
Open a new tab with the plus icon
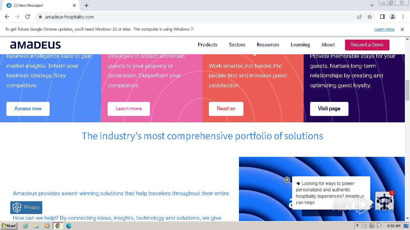click(x=86, y=5)
